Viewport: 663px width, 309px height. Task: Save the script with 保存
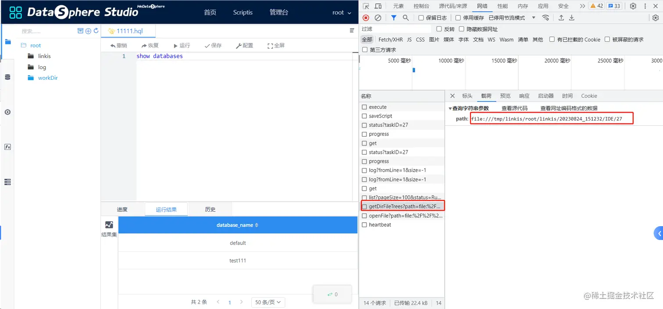[213, 46]
